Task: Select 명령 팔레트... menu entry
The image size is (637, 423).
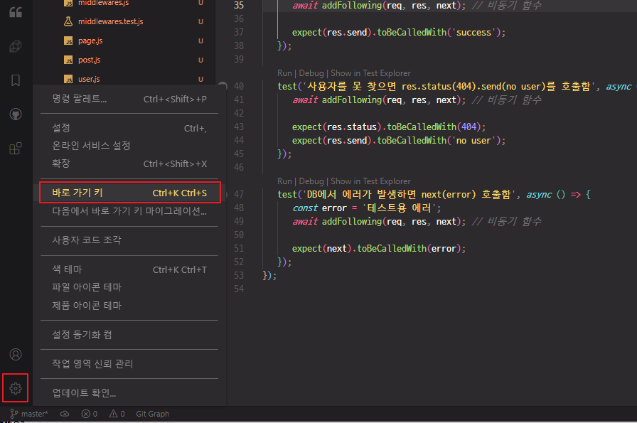Action: pyautogui.click(x=129, y=99)
